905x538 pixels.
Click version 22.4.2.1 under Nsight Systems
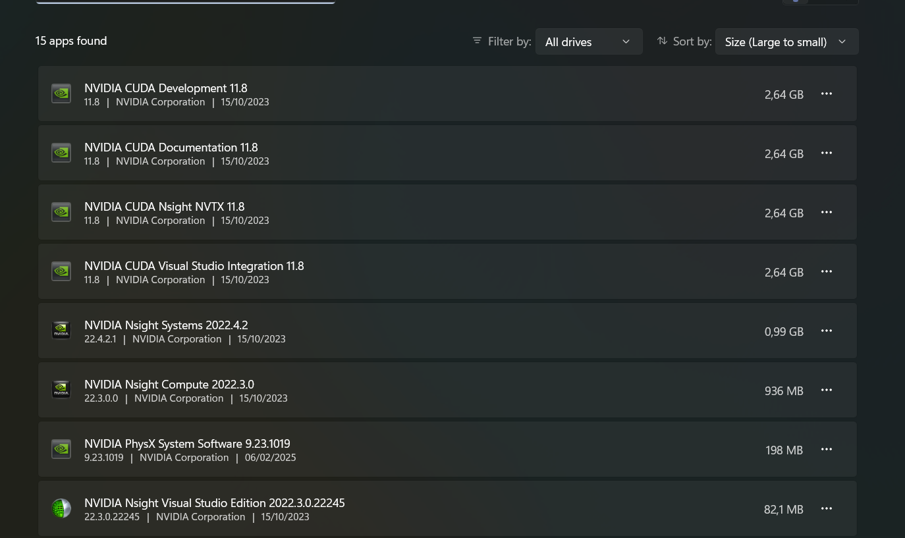[x=100, y=339]
